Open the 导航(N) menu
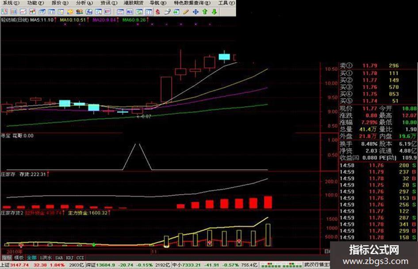This screenshot has height=269, width=418. 158,3
